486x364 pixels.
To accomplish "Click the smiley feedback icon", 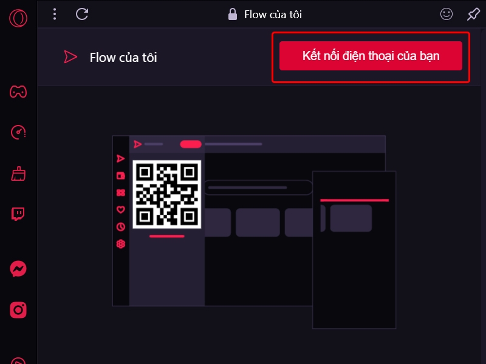I will coord(447,14).
